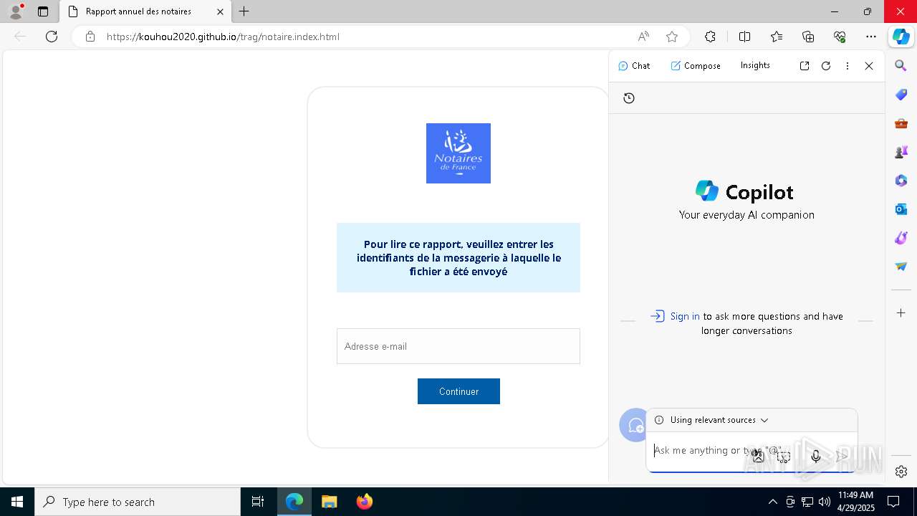Image resolution: width=917 pixels, height=516 pixels.
Task: Click the browser profile avatar icon
Action: (x=15, y=11)
